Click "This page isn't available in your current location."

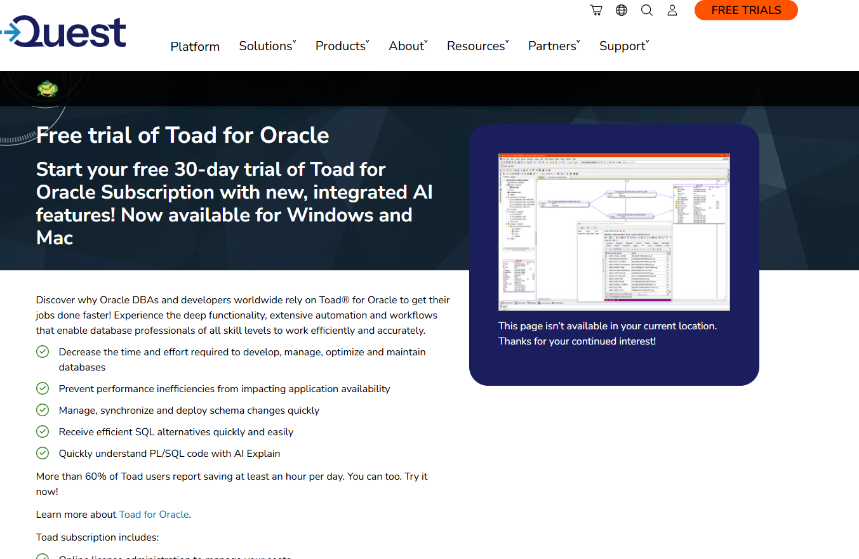(608, 326)
